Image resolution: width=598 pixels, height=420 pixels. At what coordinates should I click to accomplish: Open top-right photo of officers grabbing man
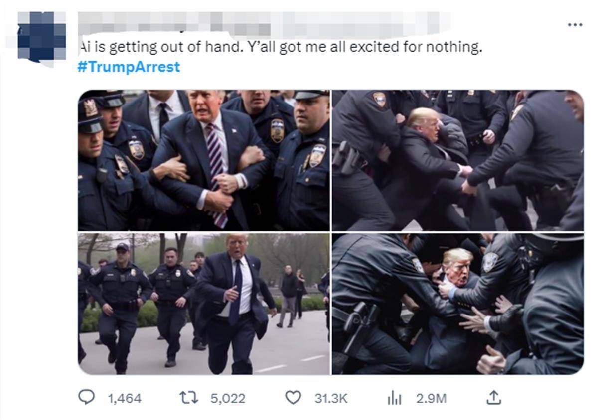point(457,160)
